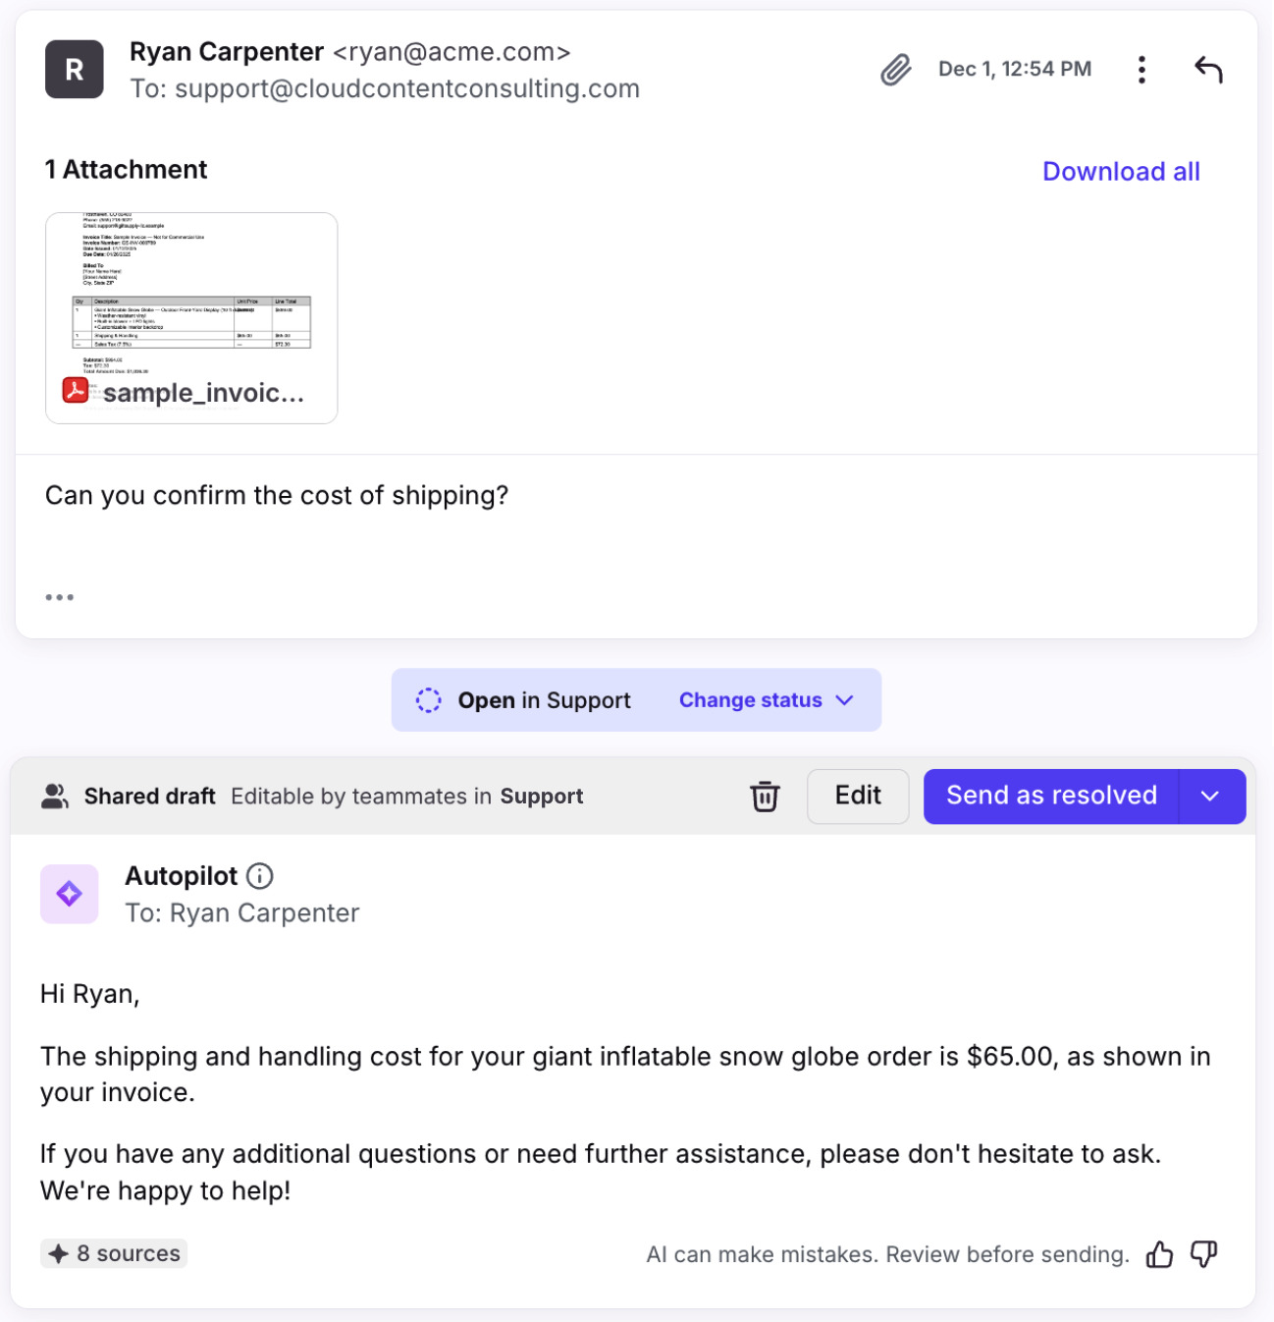Click the Download all link
This screenshot has height=1322, width=1274.
point(1121,172)
